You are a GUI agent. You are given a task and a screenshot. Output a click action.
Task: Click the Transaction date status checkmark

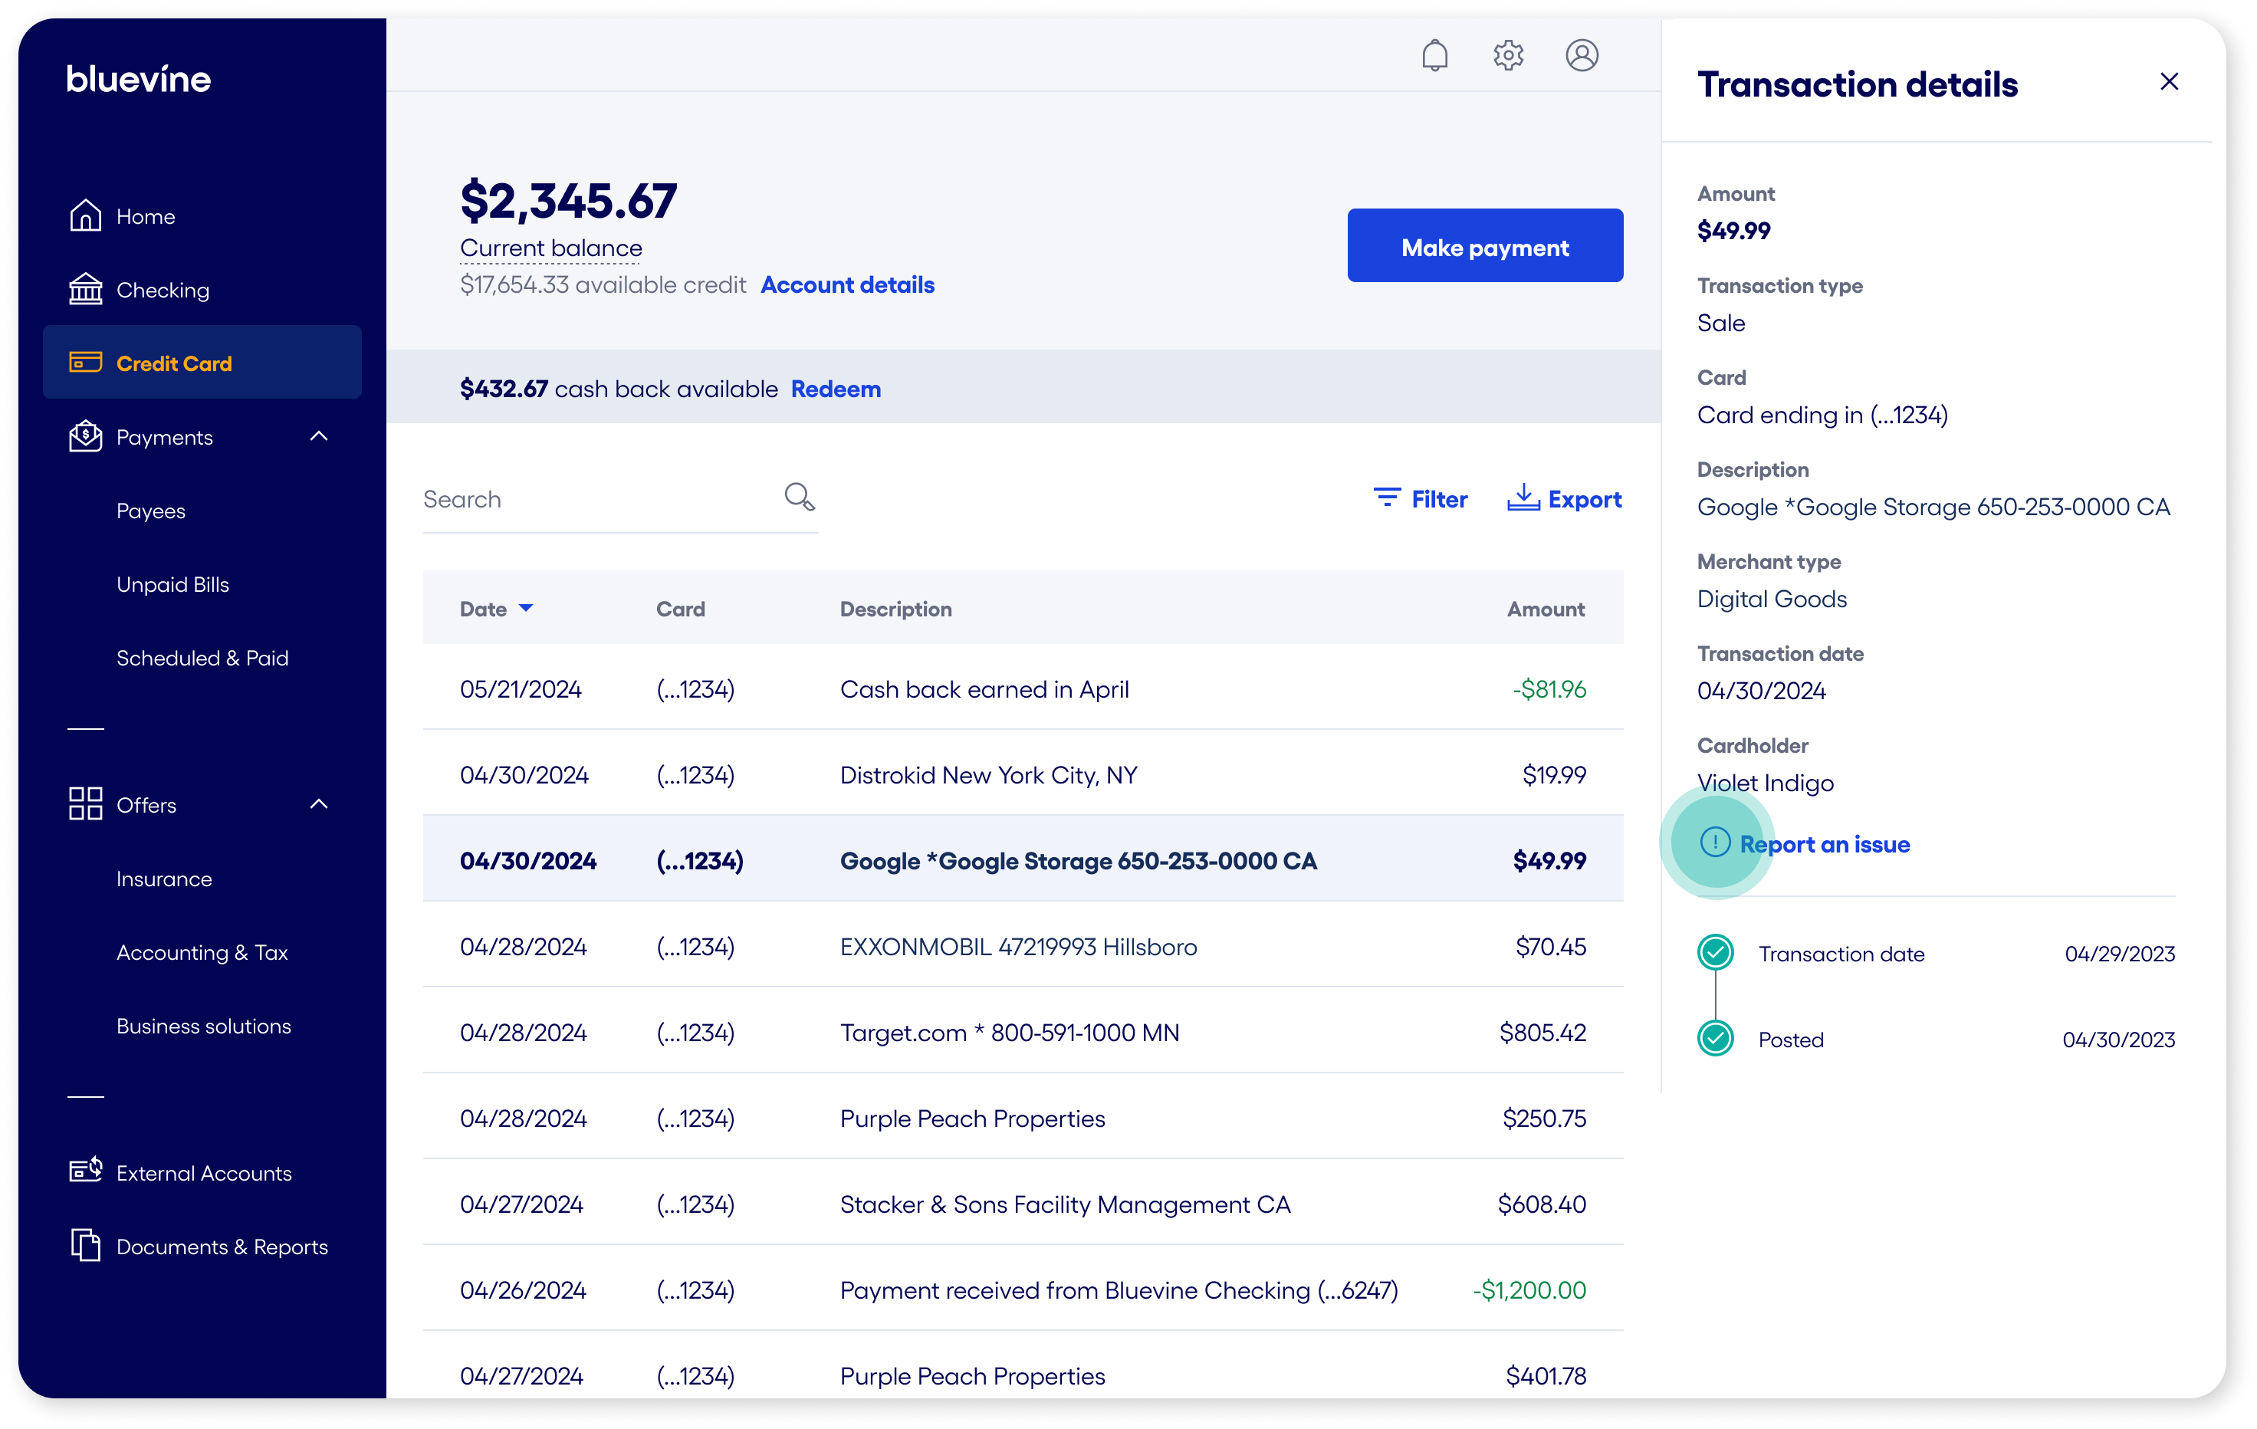1715,952
